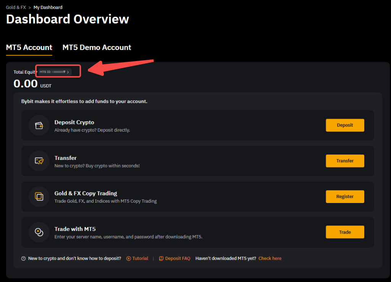Open the MT5 Demo Account tab
This screenshot has width=391, height=282.
pyautogui.click(x=97, y=48)
